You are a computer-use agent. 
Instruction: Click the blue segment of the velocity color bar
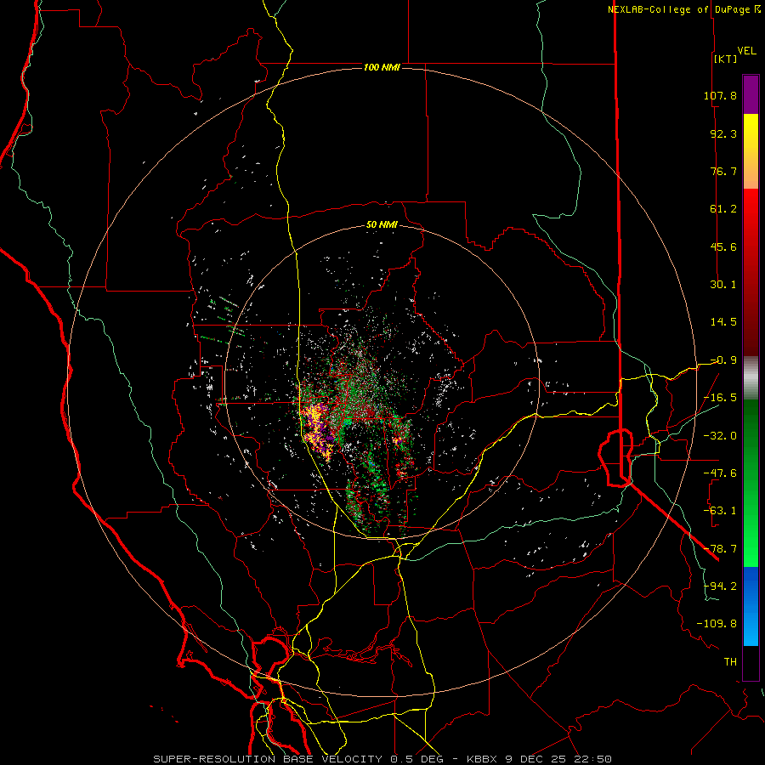751,606
